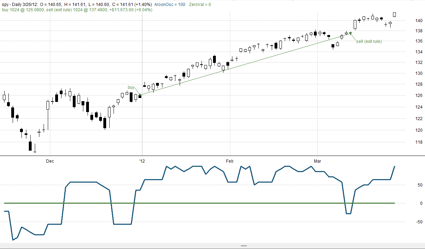The height and width of the screenshot is (249, 425).
Task: Click the Dec date label on time axis
Action: [50, 161]
